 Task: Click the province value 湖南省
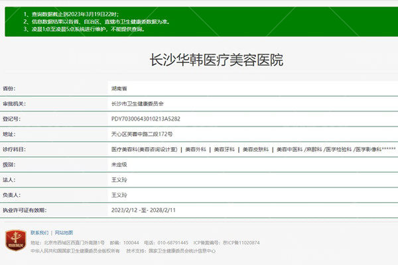click(x=119, y=89)
